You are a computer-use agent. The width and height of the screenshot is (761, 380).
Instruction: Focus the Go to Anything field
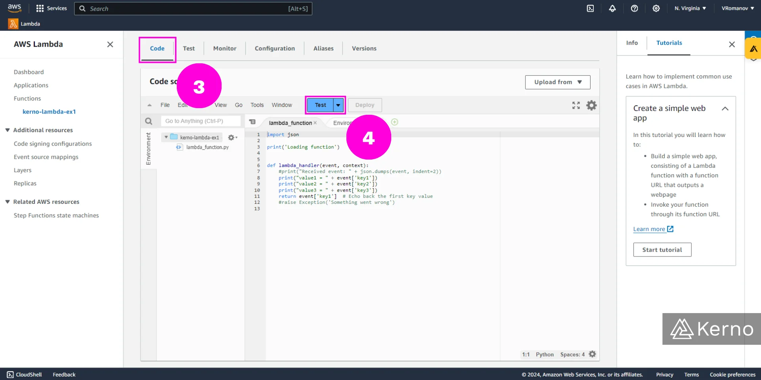point(201,121)
